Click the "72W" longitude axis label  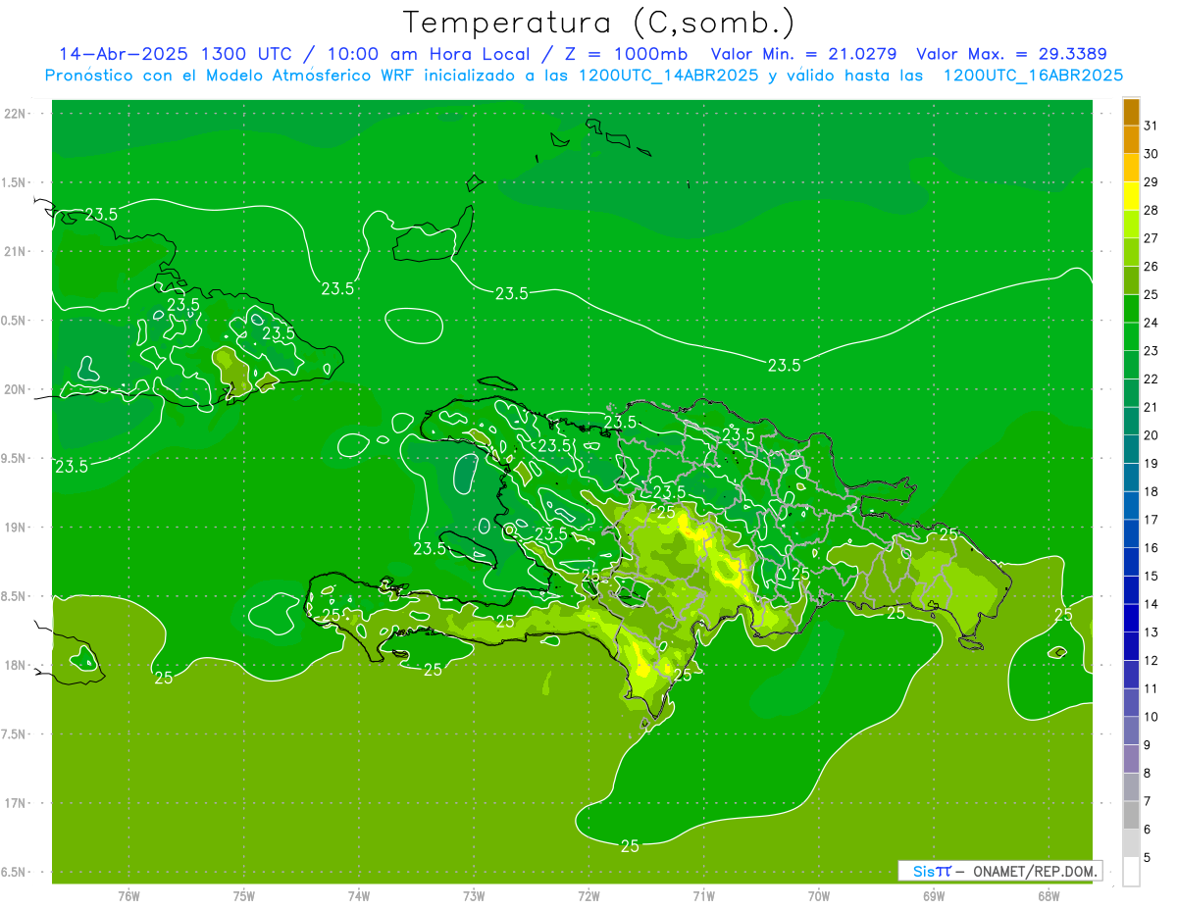(x=589, y=895)
